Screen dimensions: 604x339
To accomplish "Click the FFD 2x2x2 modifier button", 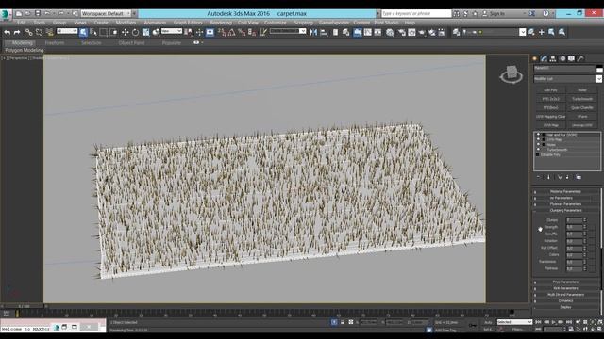I will pos(550,99).
